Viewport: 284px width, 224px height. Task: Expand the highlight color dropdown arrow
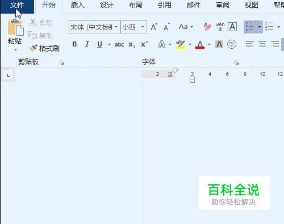[x=190, y=44]
